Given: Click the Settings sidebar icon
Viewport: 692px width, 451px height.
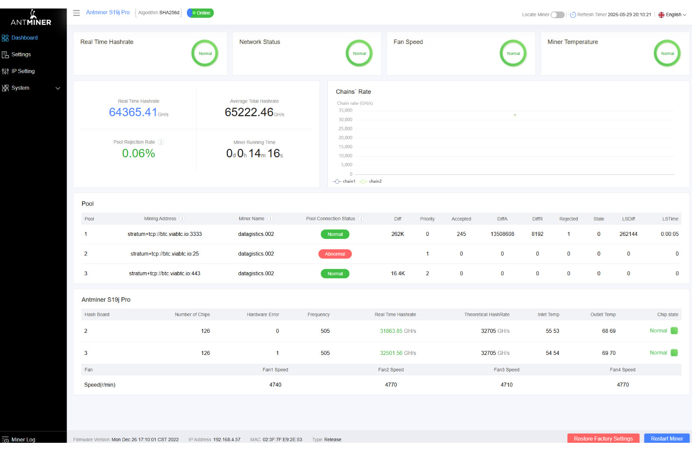Looking at the screenshot, I should 5,55.
